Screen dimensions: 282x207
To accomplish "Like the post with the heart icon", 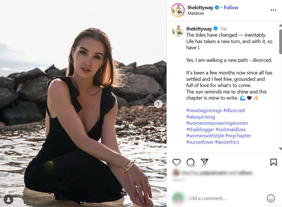I will point(177,162).
